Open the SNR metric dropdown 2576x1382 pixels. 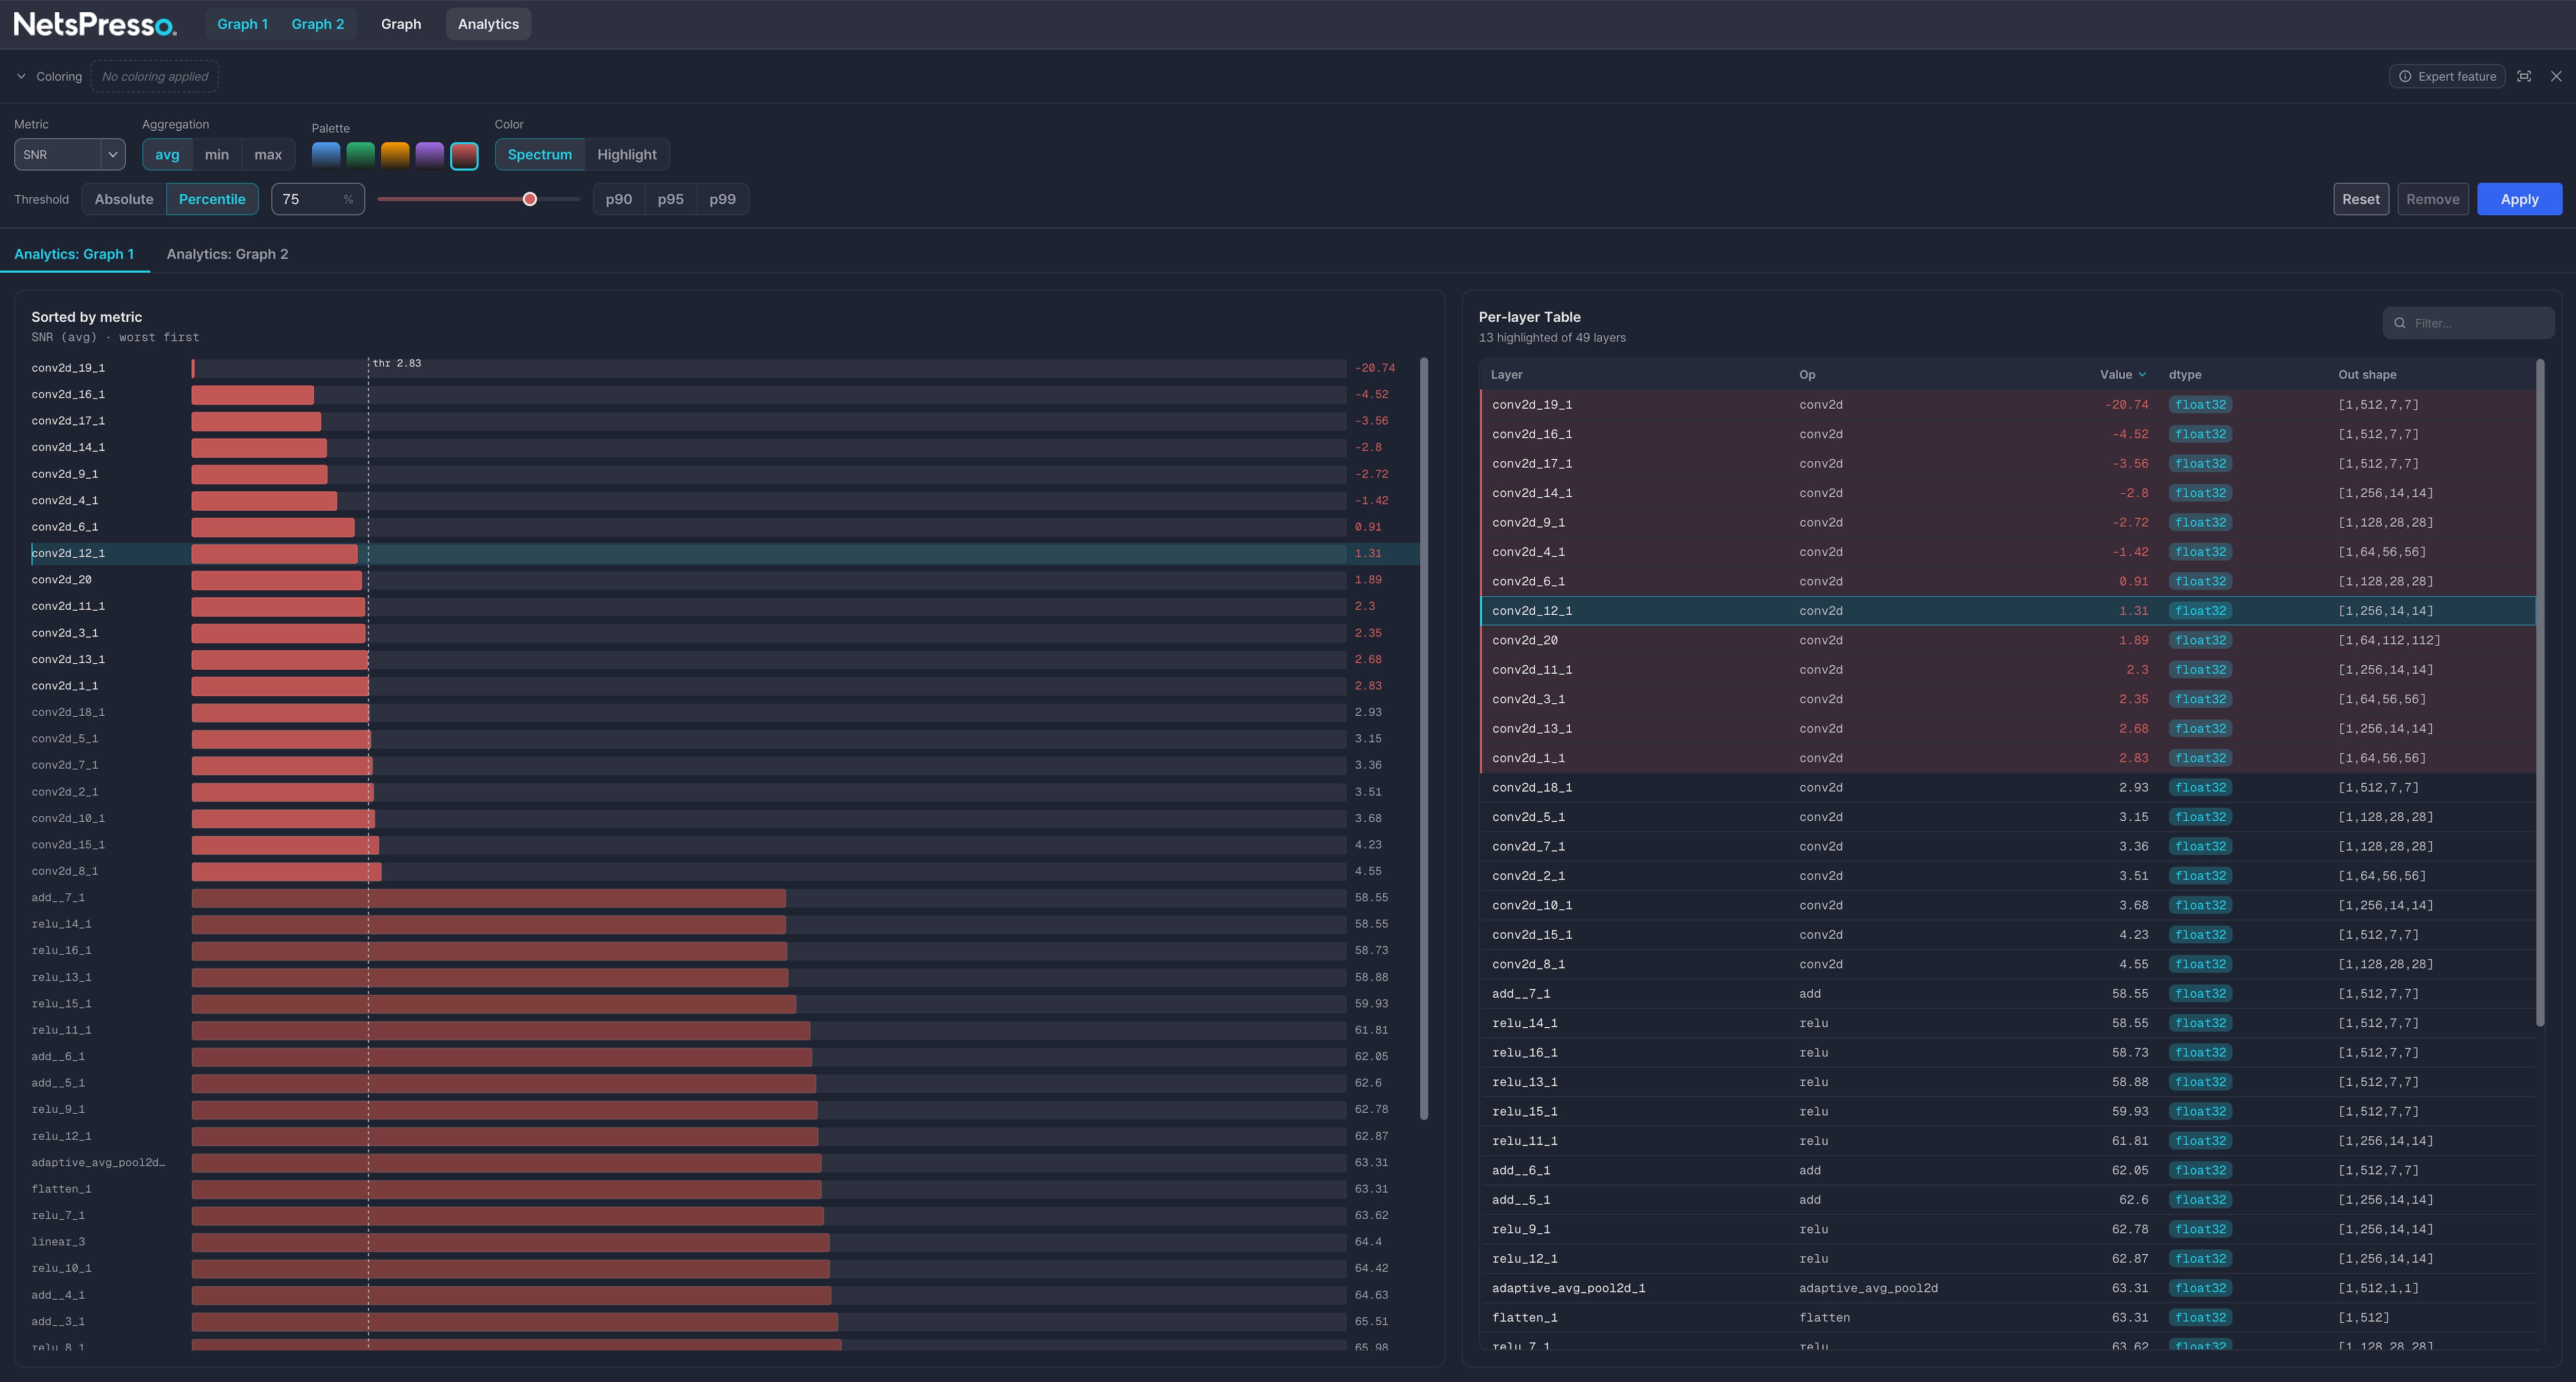tap(69, 155)
